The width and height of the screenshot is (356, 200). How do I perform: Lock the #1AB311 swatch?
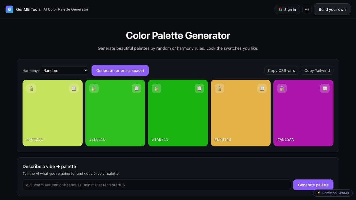coord(157,88)
